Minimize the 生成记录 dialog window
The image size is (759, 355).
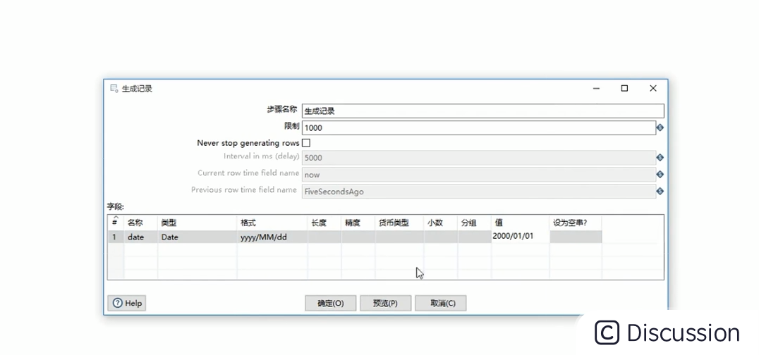click(x=596, y=89)
